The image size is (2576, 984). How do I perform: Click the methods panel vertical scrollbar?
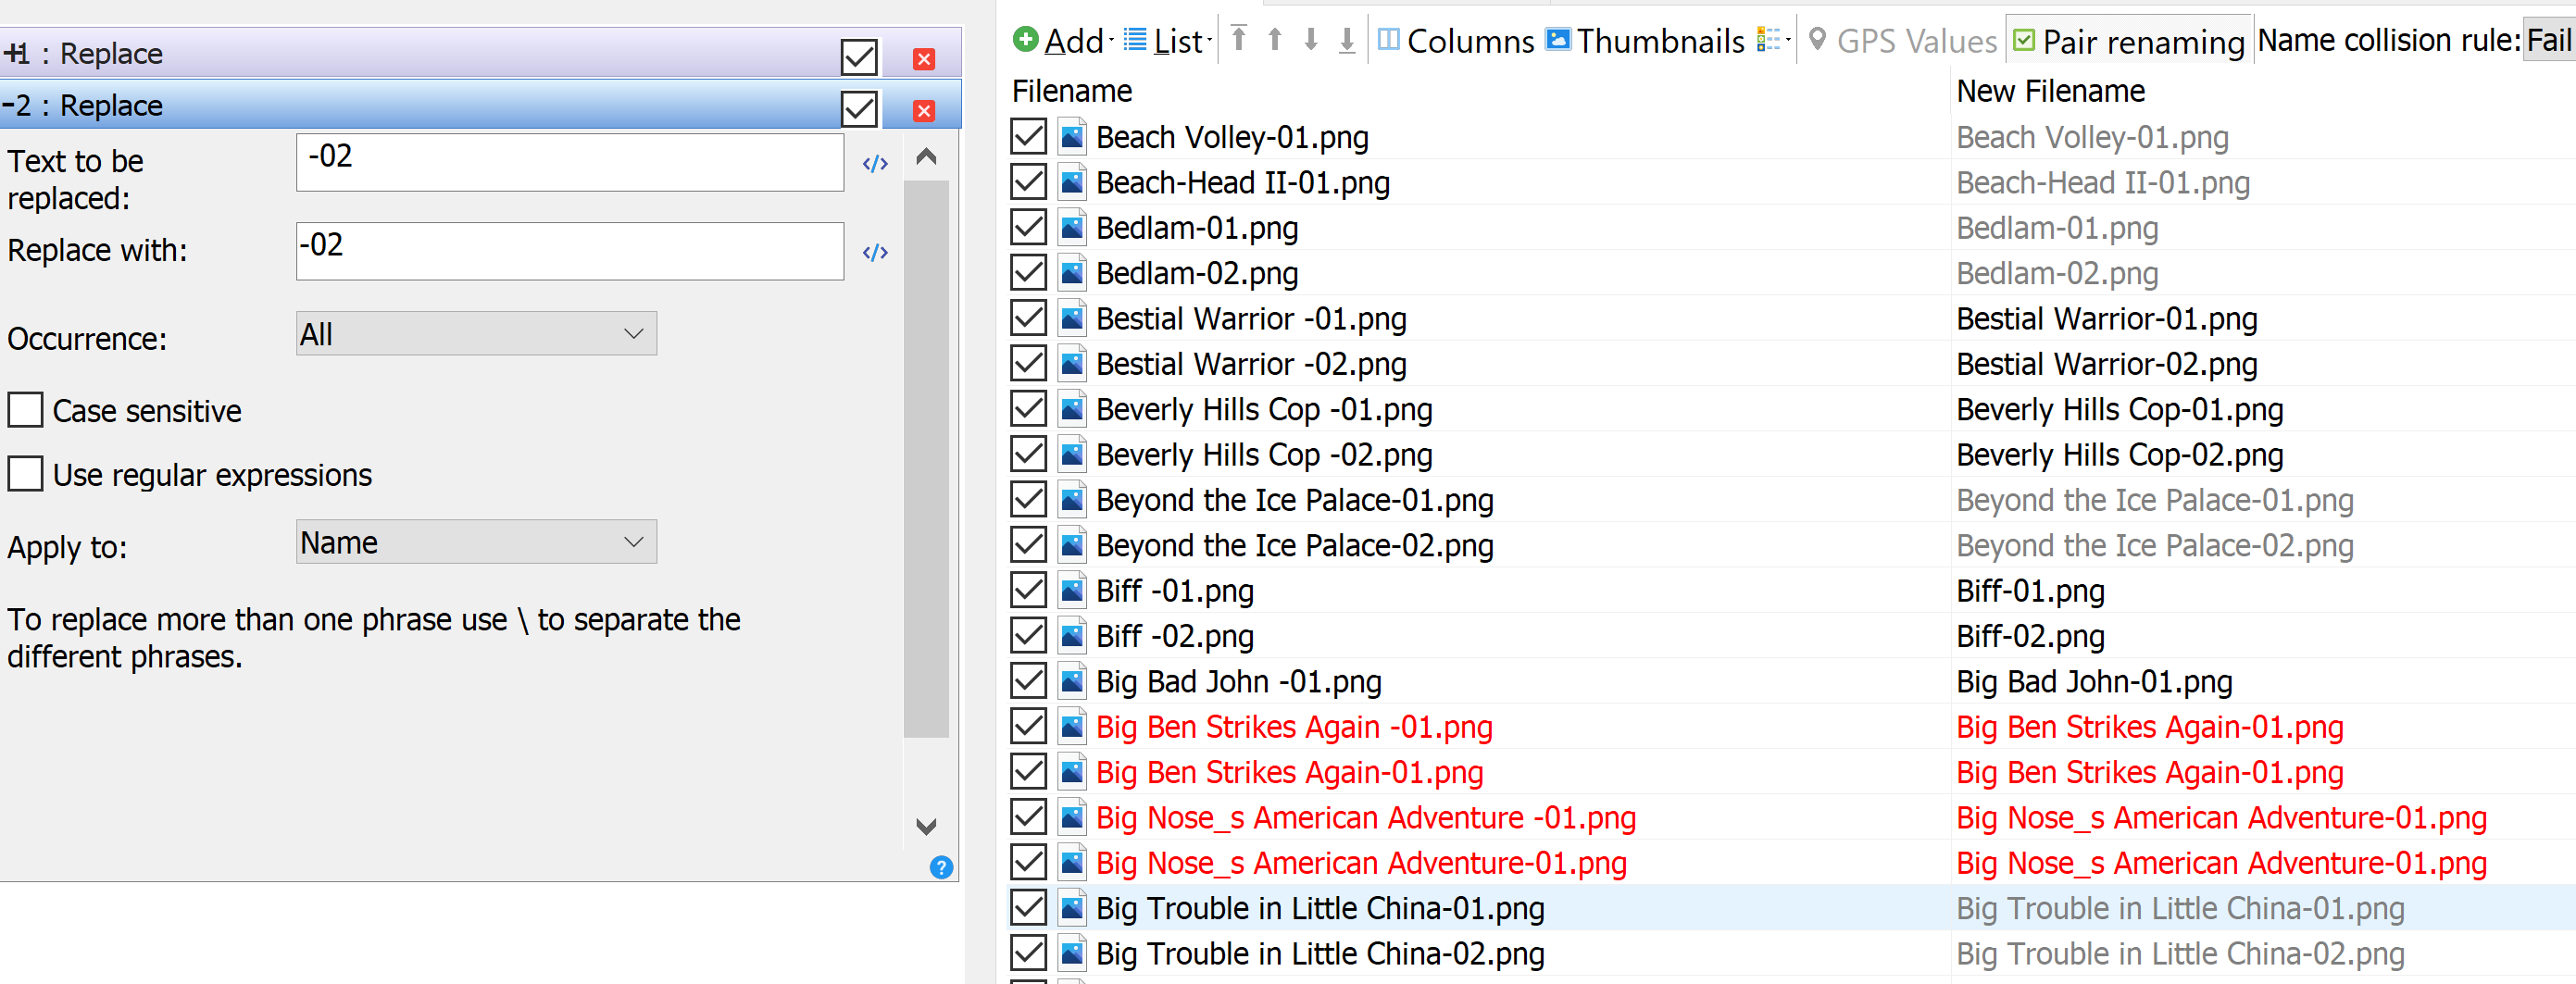pyautogui.click(x=926, y=459)
